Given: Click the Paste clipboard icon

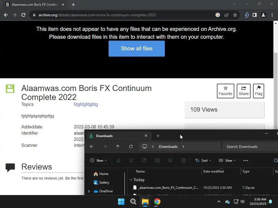Looking at the screenshot, I should (x=144, y=160).
